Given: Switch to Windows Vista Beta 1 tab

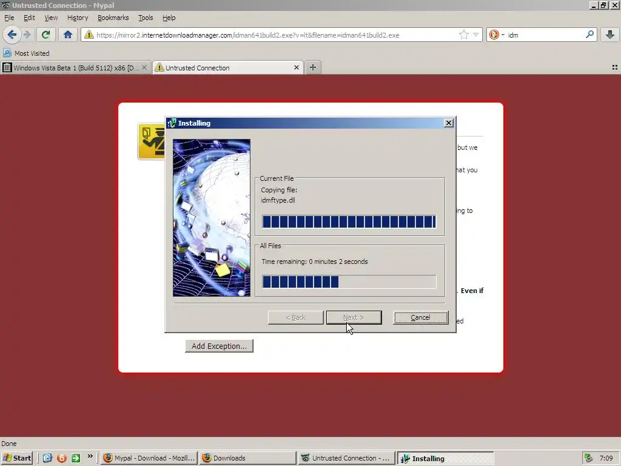Looking at the screenshot, I should click(75, 68).
